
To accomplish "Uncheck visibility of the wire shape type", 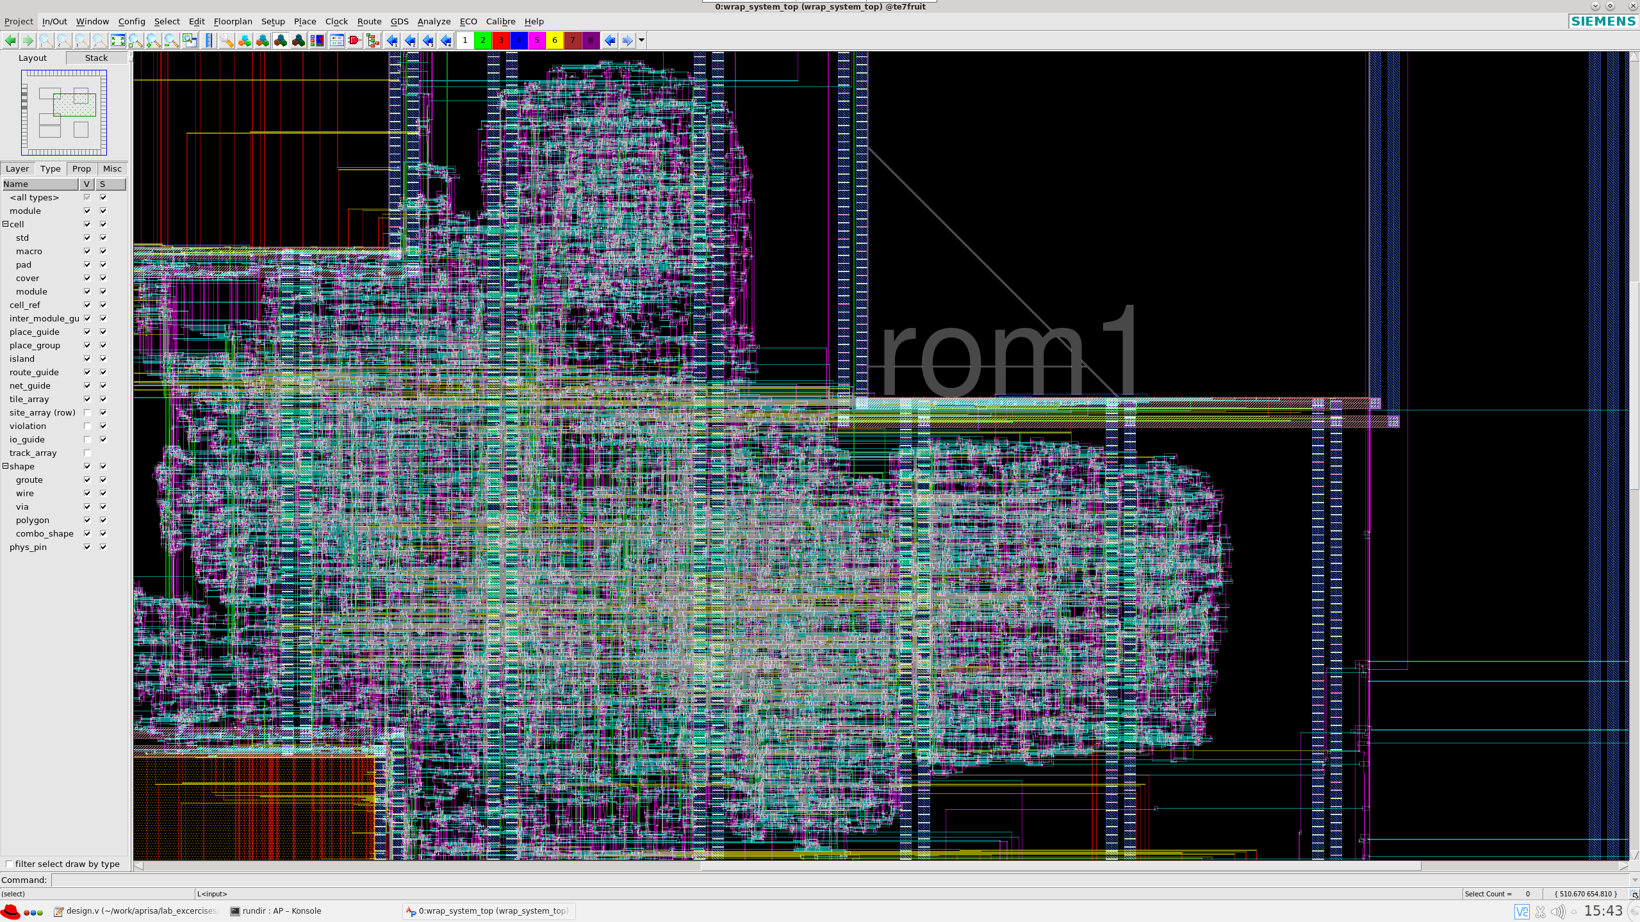I will [x=87, y=493].
